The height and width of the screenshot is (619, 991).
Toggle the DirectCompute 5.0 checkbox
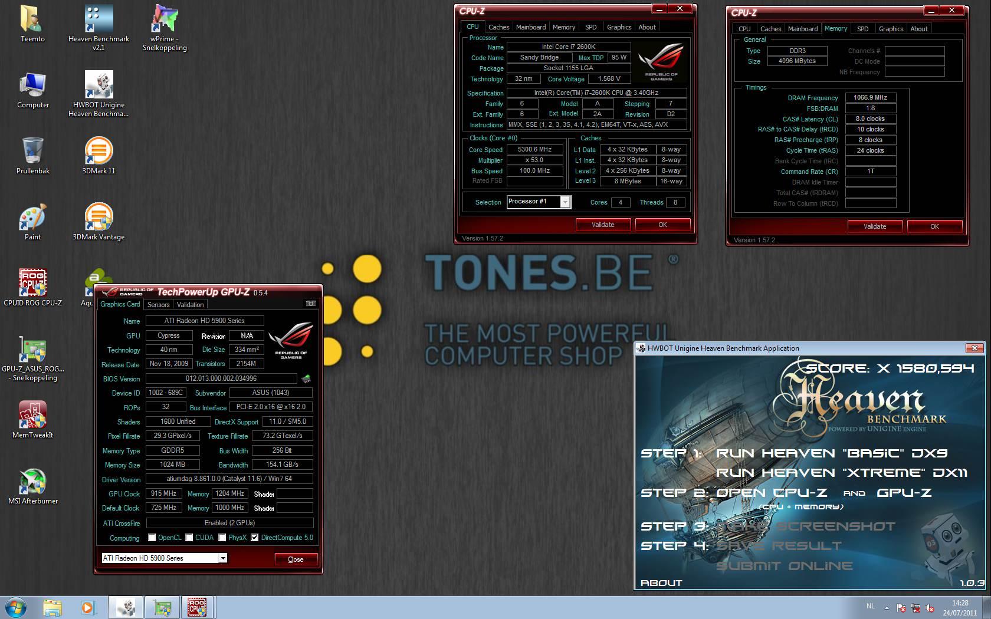point(255,538)
